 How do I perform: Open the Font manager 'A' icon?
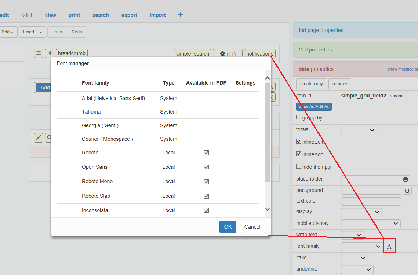coord(389,246)
